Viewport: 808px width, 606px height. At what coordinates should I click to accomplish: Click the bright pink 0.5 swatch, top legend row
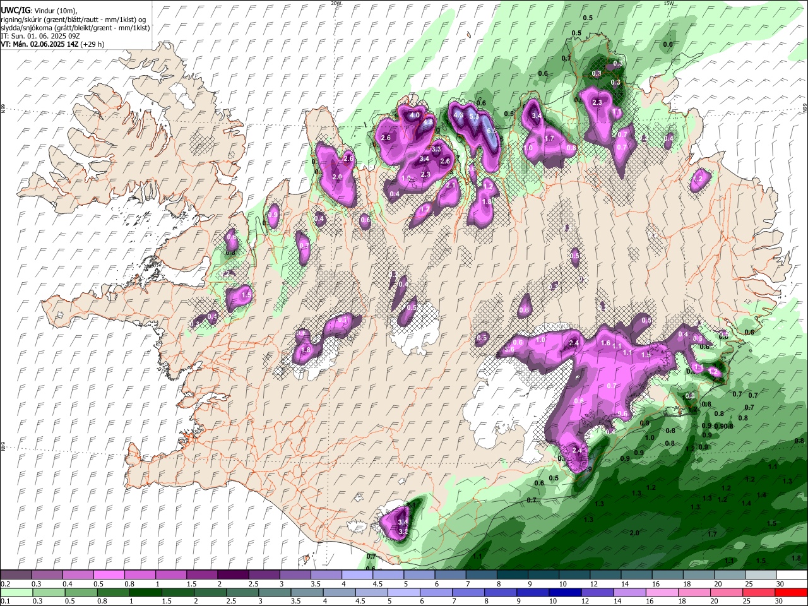[109, 574]
